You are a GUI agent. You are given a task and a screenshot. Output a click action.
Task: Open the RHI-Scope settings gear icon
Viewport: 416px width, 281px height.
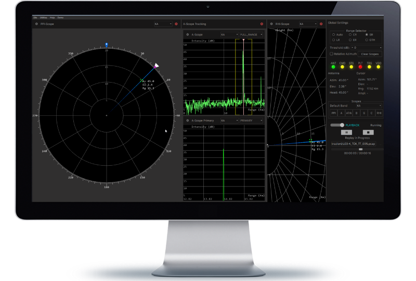pos(271,24)
